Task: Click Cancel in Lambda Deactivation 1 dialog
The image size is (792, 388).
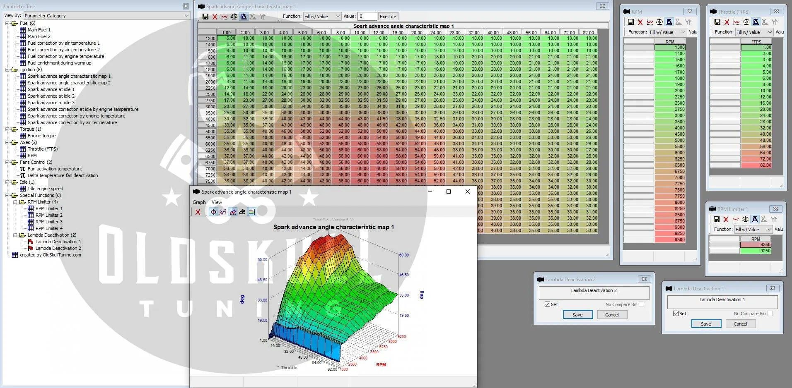Action: (740, 324)
